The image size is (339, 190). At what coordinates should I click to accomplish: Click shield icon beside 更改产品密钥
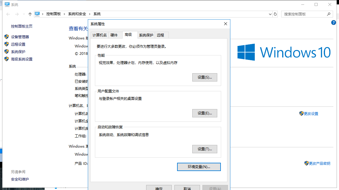(306, 163)
